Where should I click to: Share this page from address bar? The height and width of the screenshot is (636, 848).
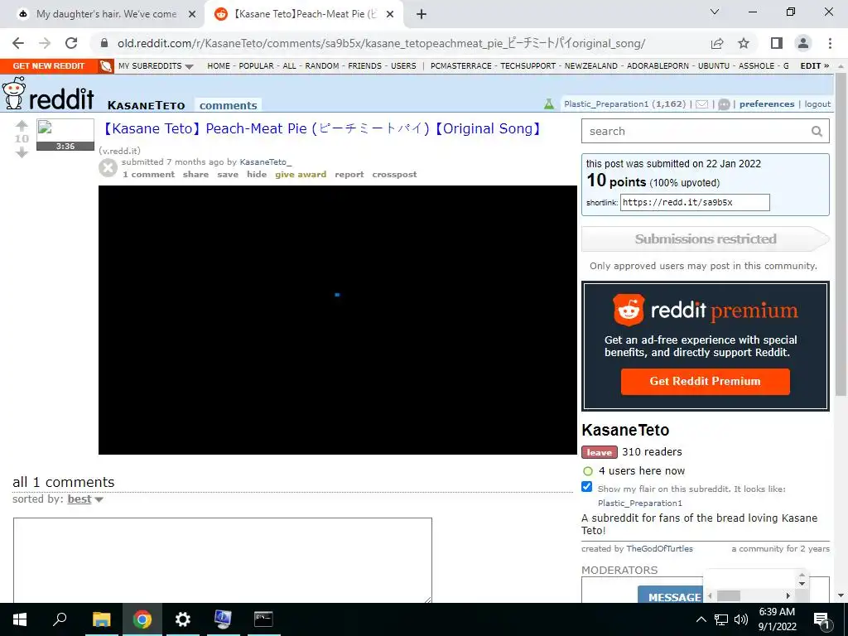tap(717, 43)
